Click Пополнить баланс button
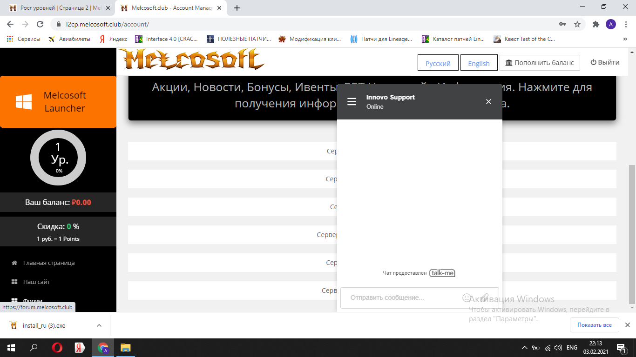Viewport: 636px width, 357px height. coord(540,63)
